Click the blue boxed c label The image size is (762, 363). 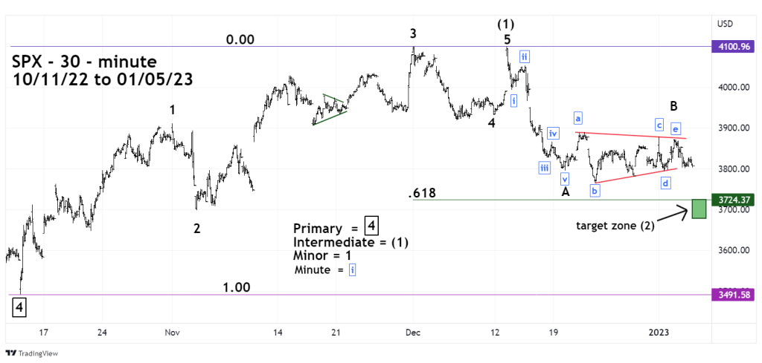click(x=659, y=124)
